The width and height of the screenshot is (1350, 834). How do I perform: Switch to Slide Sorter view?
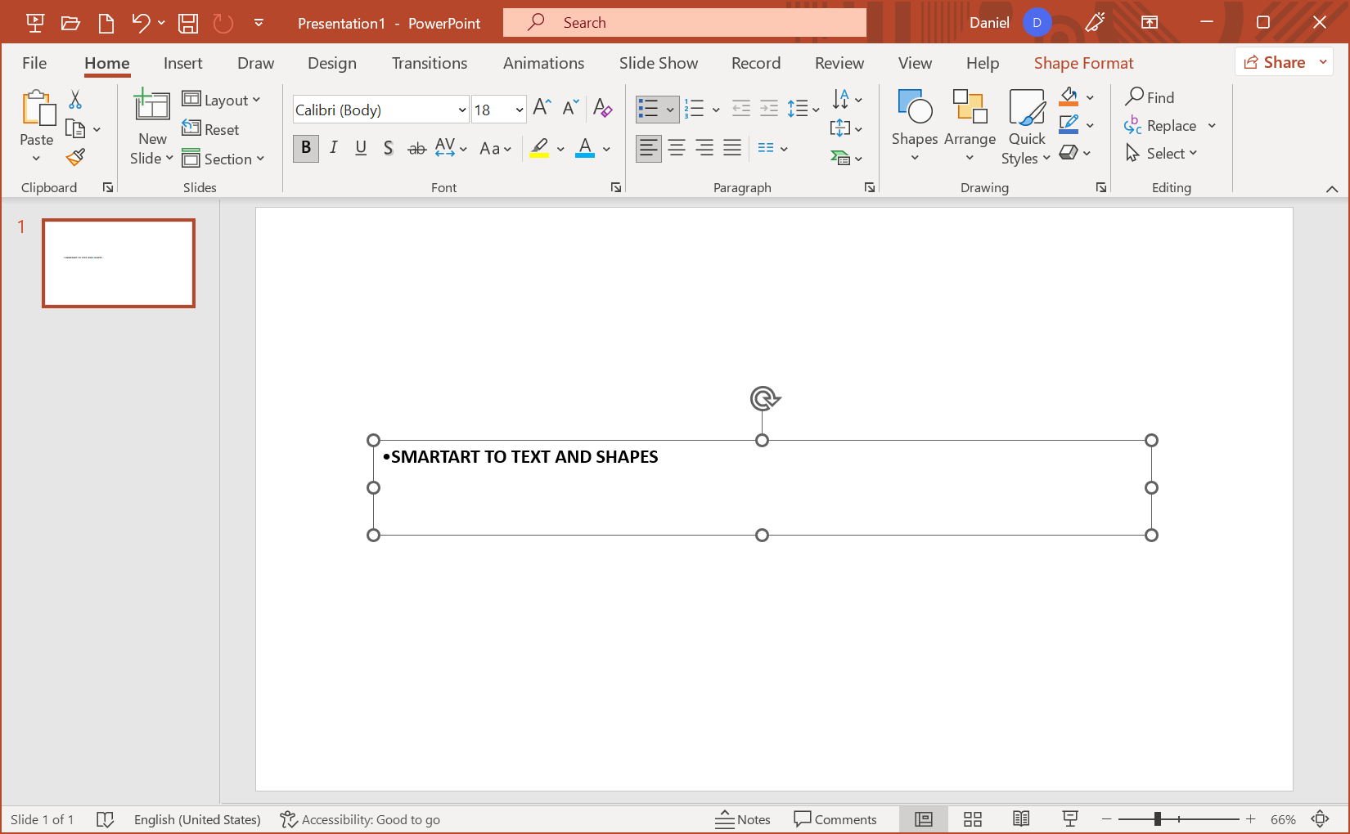[x=972, y=818]
